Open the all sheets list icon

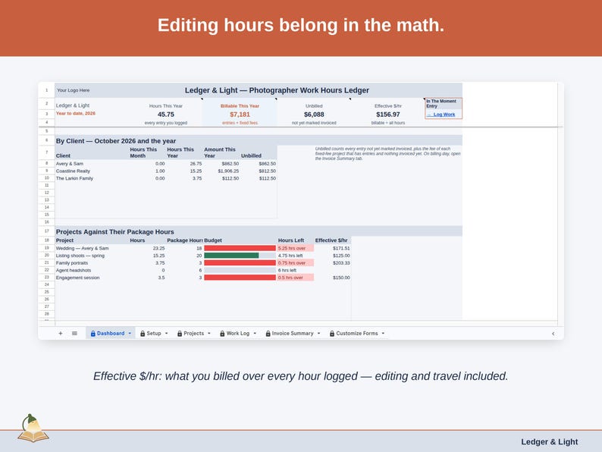74,334
